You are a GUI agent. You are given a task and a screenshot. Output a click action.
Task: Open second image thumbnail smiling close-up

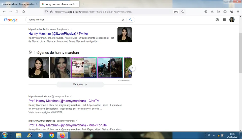[x=60, y=68]
